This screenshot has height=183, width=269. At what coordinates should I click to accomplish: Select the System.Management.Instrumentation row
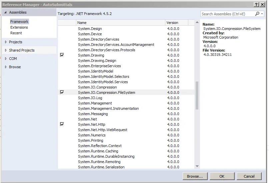tap(126, 108)
